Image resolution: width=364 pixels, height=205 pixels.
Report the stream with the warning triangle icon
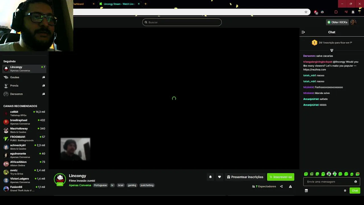click(x=290, y=186)
